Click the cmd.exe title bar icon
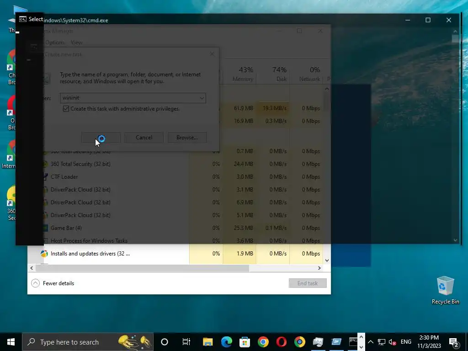This screenshot has width=468, height=351. tap(23, 19)
